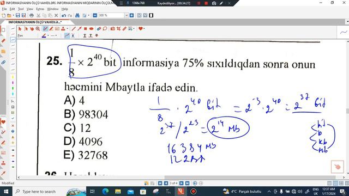Viewport: 349px width, 196px height.
Task: Open search with the binoculars icon
Action: coord(77,15)
